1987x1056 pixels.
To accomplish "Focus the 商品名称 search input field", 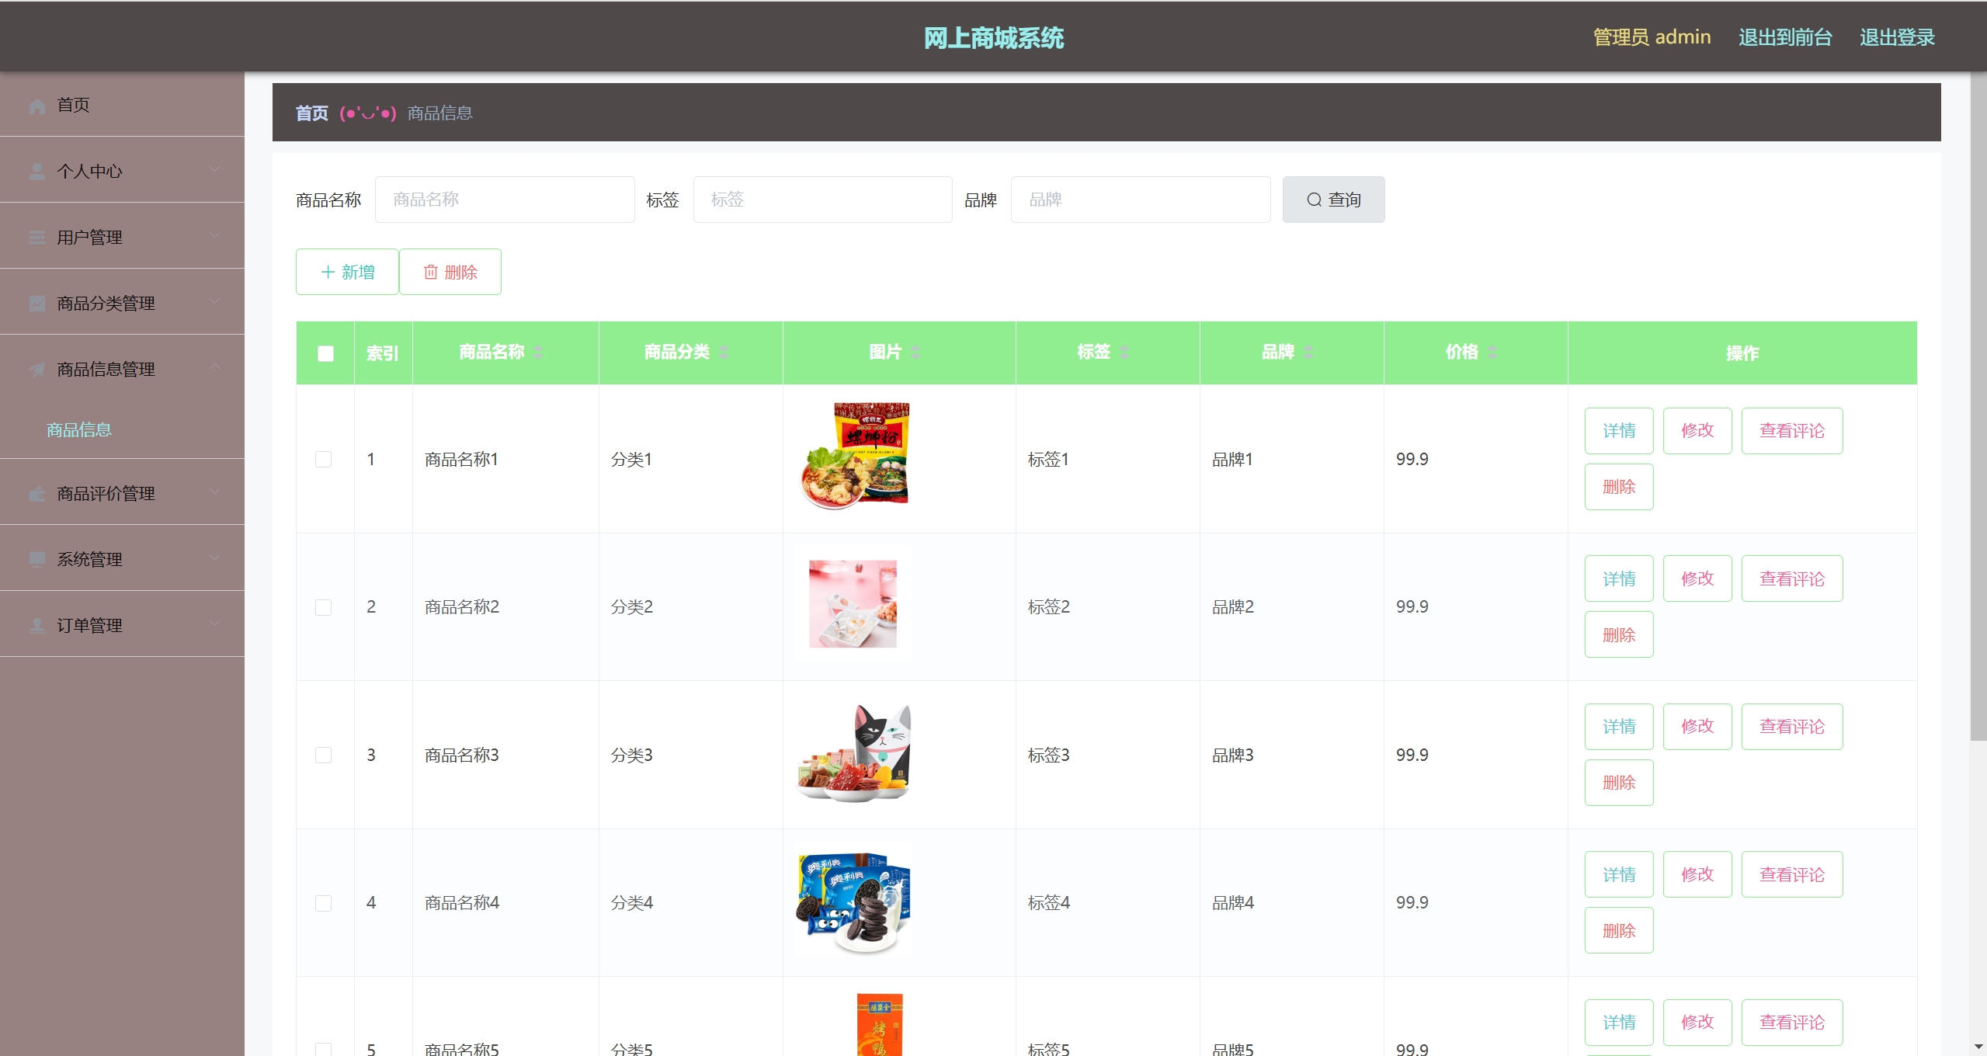I will [505, 200].
